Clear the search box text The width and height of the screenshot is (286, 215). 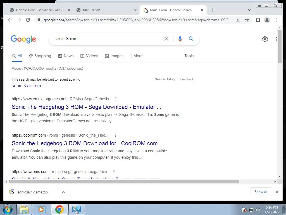click(x=166, y=39)
